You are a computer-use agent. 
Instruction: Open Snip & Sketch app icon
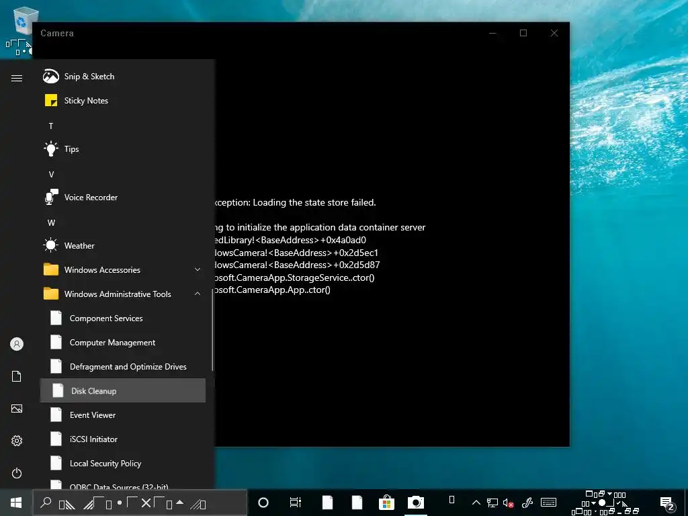pyautogui.click(x=51, y=77)
